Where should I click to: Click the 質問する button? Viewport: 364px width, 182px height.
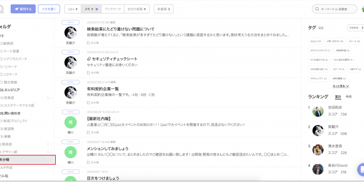(23, 9)
